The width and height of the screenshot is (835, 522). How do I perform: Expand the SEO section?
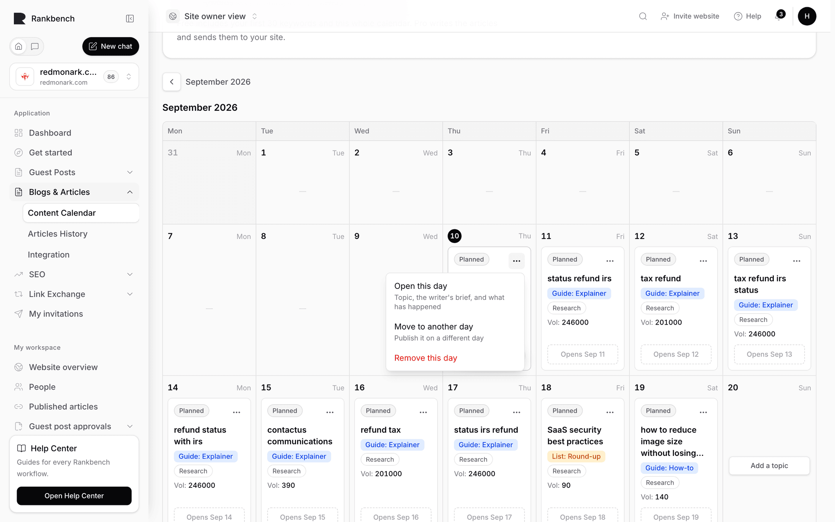tap(74, 274)
